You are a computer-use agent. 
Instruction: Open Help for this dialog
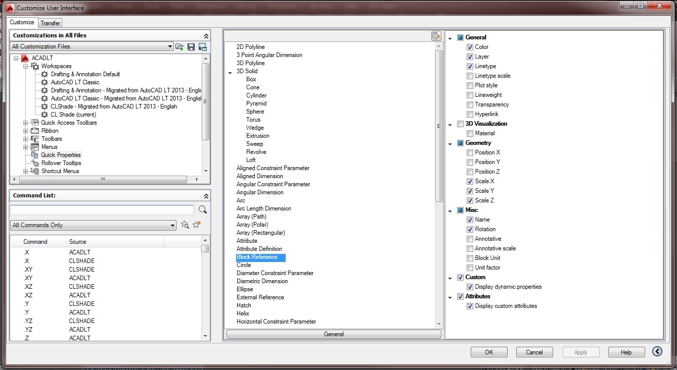point(626,352)
